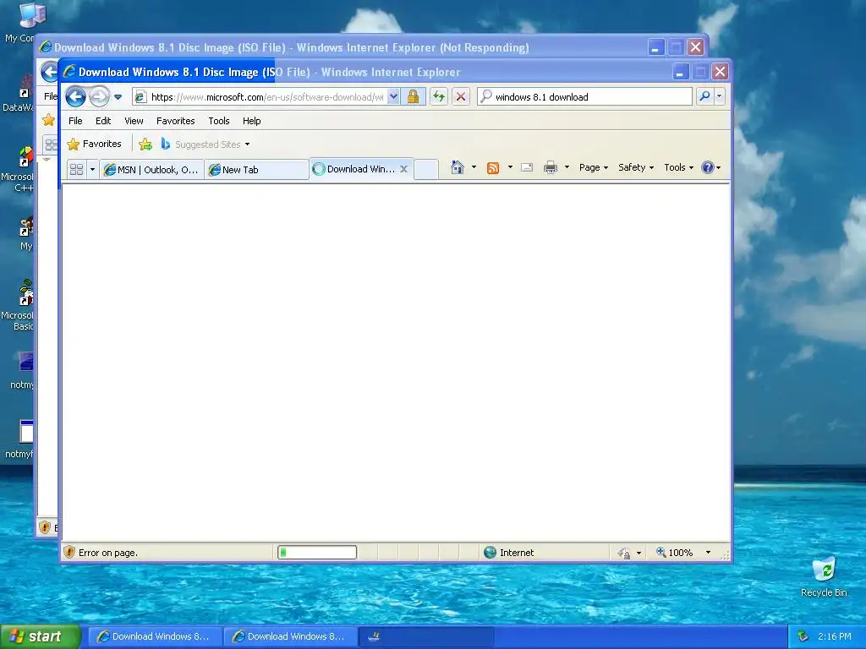This screenshot has height=649, width=866.
Task: Click the Quick Tabs grid icon
Action: click(77, 169)
